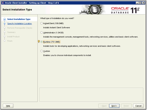Click the Administrator description about management console
The image size is (147, 110).
click(90, 37)
